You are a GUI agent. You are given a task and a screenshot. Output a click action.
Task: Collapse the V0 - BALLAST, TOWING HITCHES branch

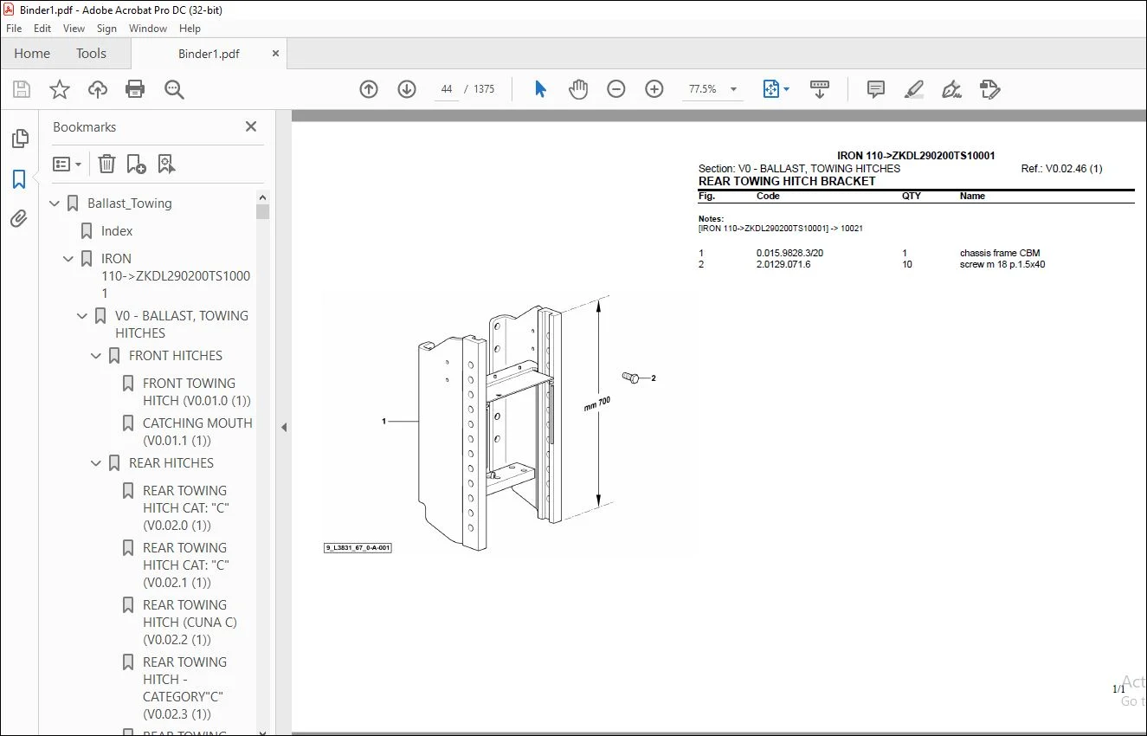coord(83,316)
